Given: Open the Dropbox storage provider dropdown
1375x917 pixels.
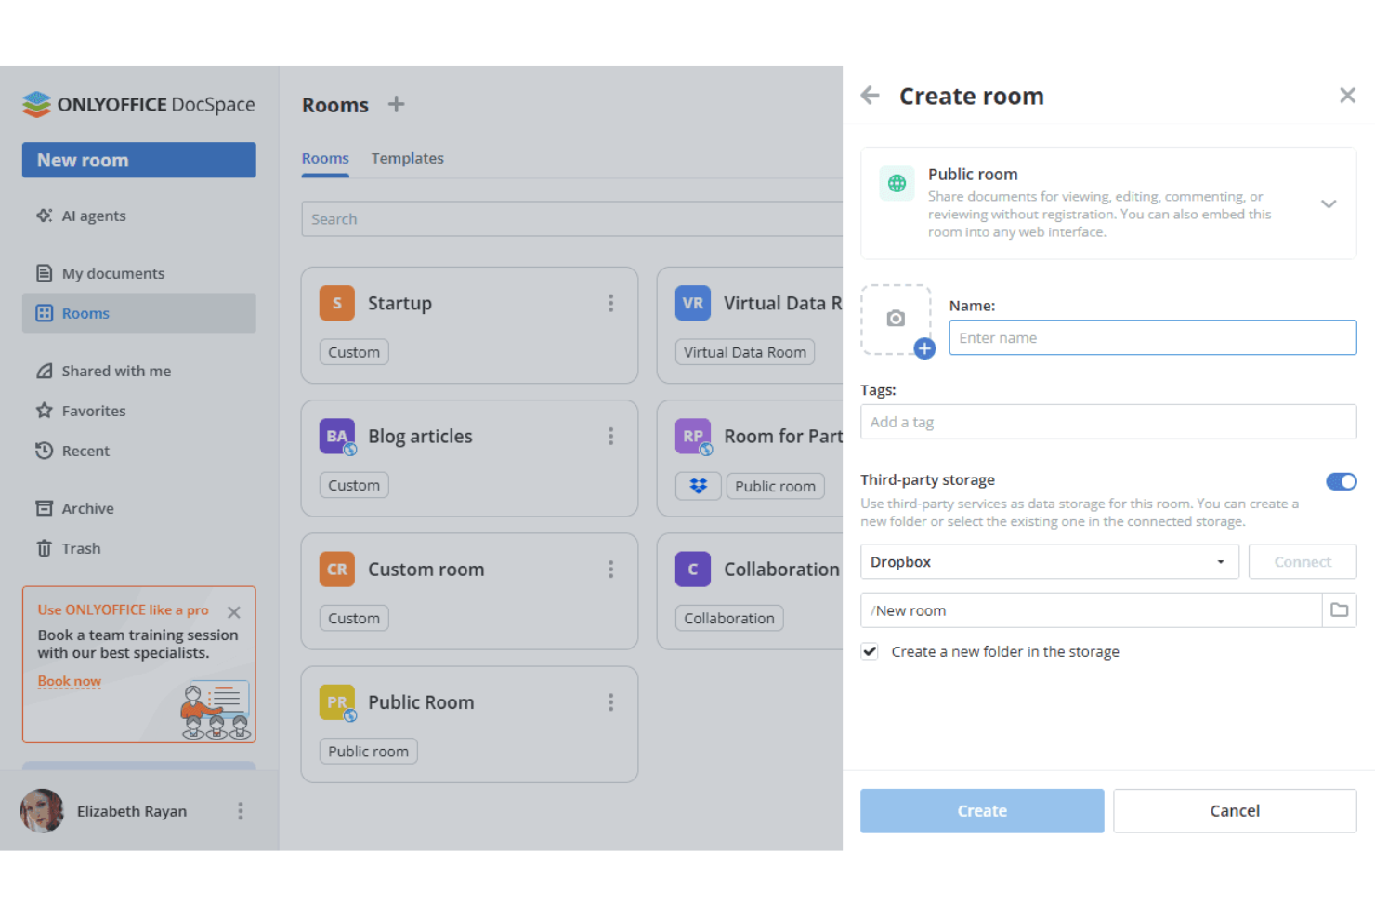Looking at the screenshot, I should 1220,561.
